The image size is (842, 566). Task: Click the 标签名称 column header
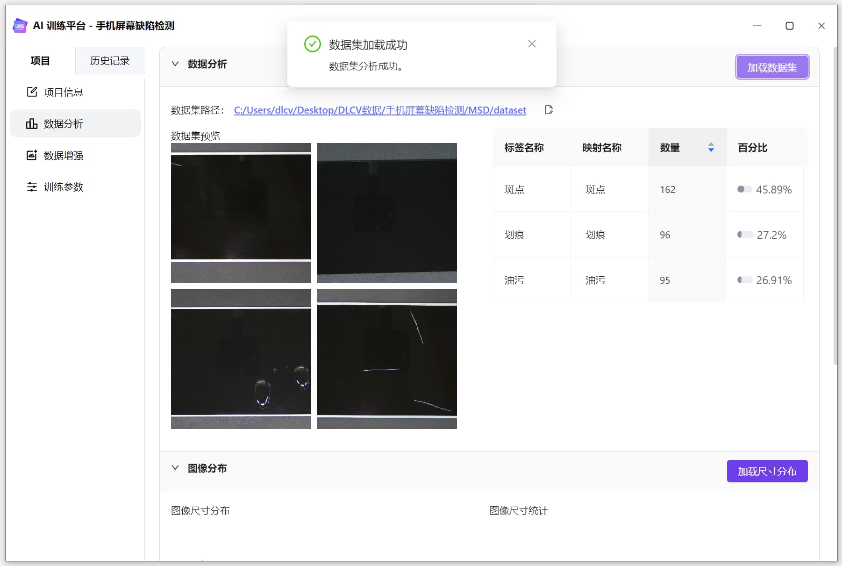[532, 147]
